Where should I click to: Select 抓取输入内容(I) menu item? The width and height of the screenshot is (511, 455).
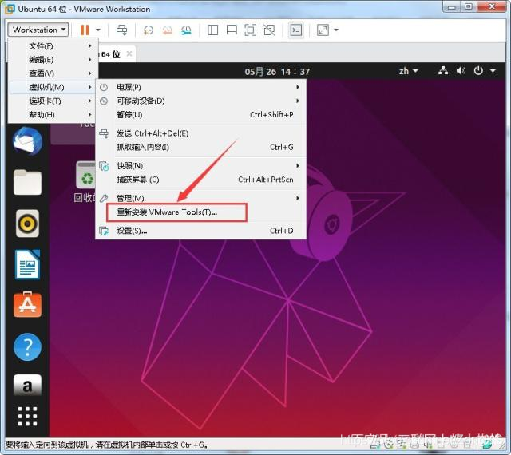click(200, 148)
